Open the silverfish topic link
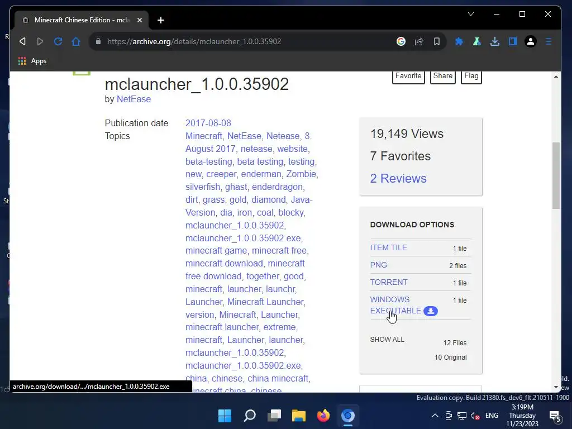The height and width of the screenshot is (429, 572). 202,187
